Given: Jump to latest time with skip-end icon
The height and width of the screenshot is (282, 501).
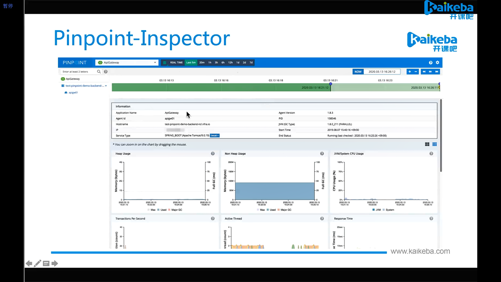Looking at the screenshot, I should click(437, 72).
